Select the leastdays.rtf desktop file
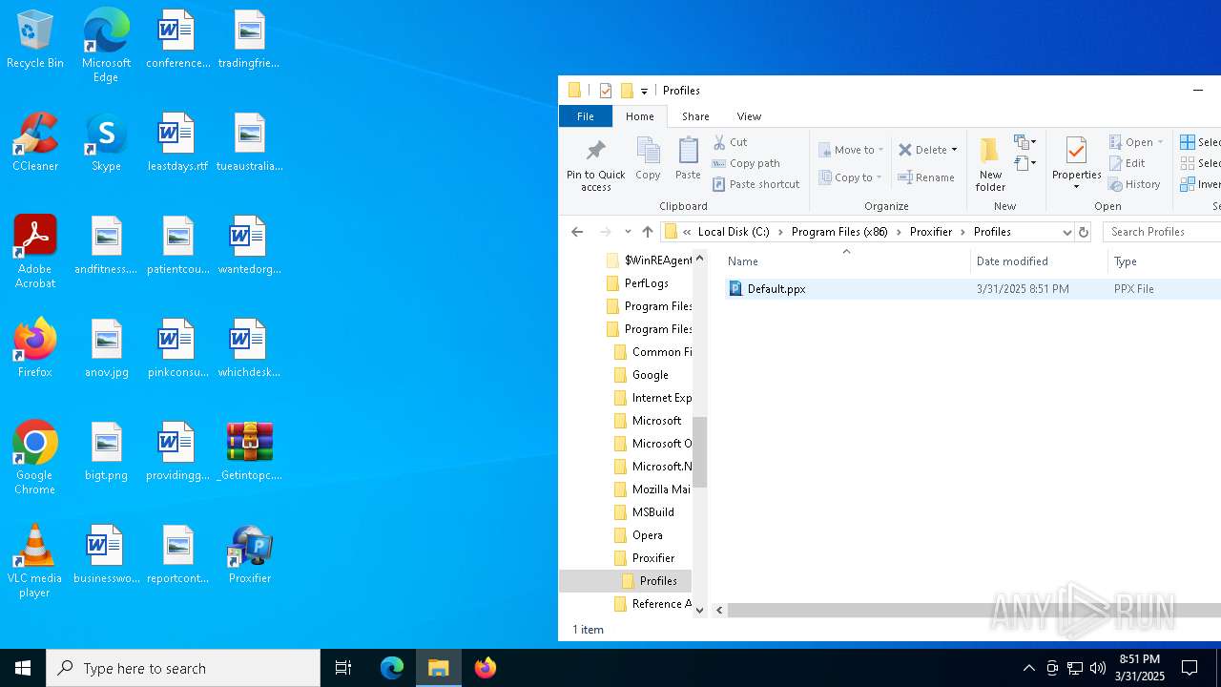 click(177, 142)
